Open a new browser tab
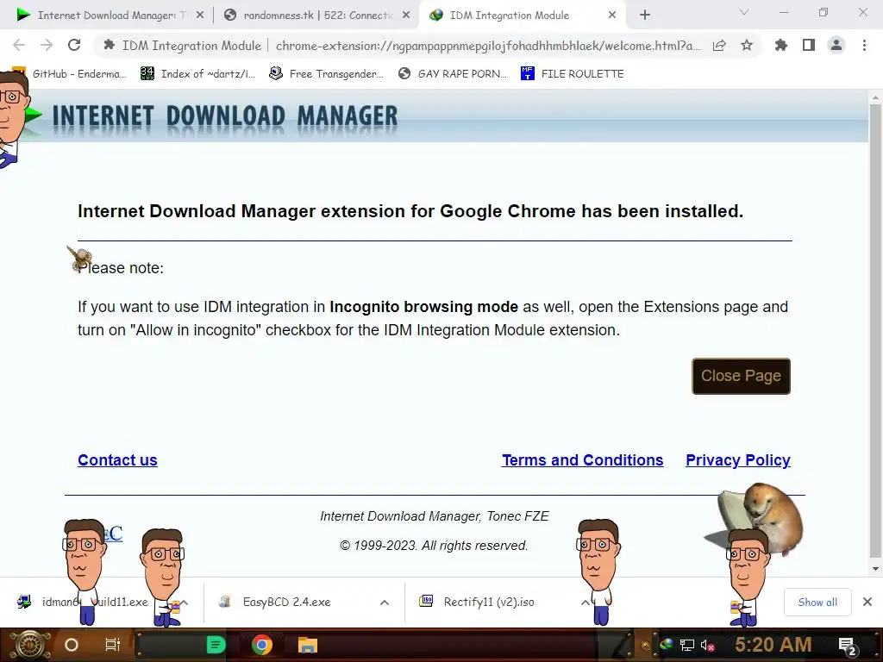Viewport: 883px width, 662px height. click(x=645, y=16)
